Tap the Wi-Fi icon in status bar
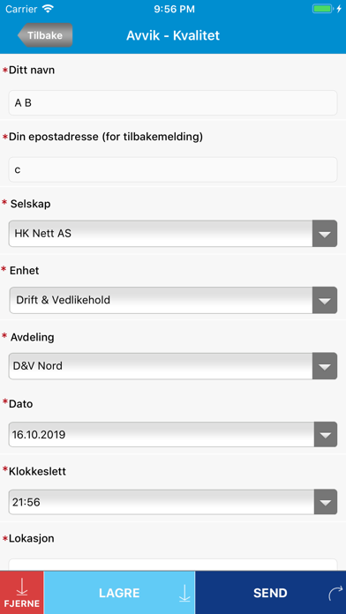Screen dimensions: 346x614 point(49,9)
